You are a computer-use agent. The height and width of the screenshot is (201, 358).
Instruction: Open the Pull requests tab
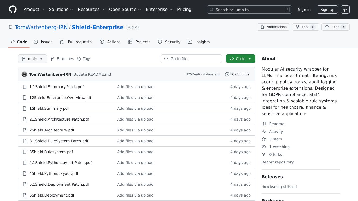pyautogui.click(x=76, y=42)
